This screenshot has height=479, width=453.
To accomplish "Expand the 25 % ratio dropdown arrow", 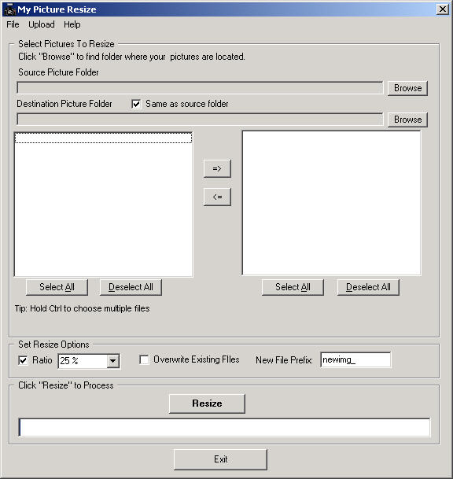I will coord(113,361).
